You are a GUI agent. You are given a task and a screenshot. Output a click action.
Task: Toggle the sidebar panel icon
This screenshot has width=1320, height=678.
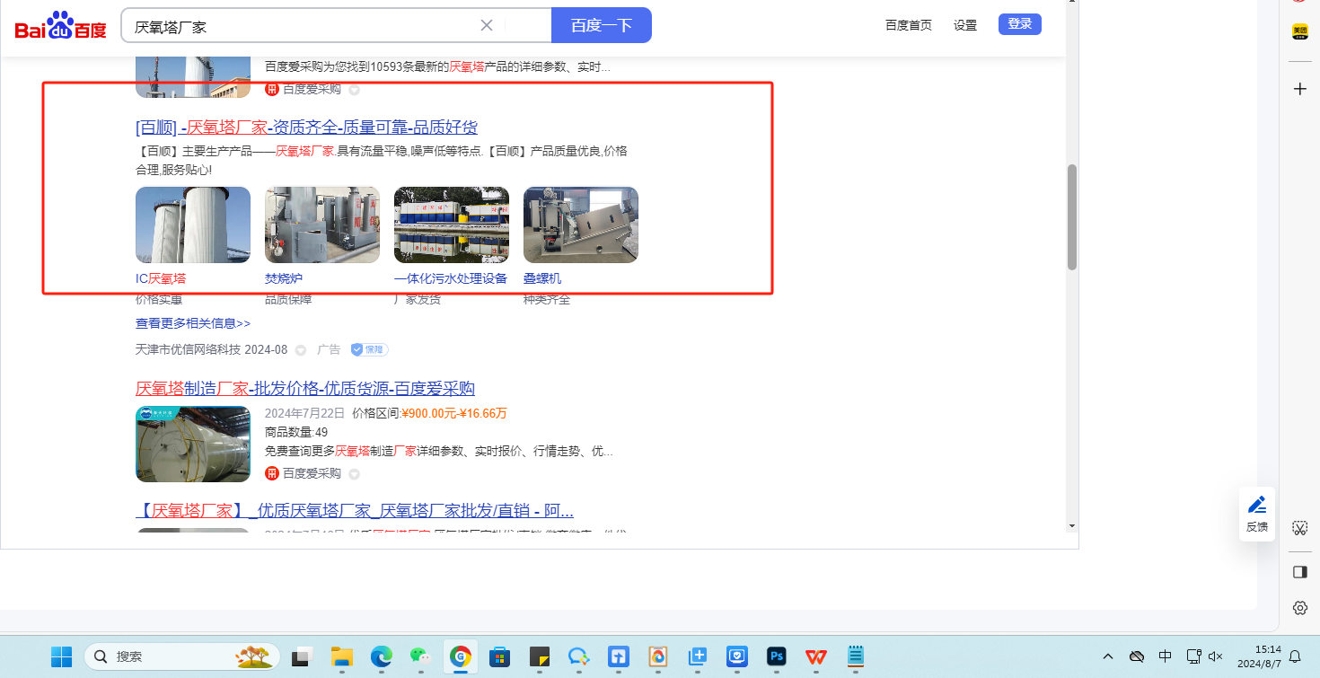[x=1299, y=572]
